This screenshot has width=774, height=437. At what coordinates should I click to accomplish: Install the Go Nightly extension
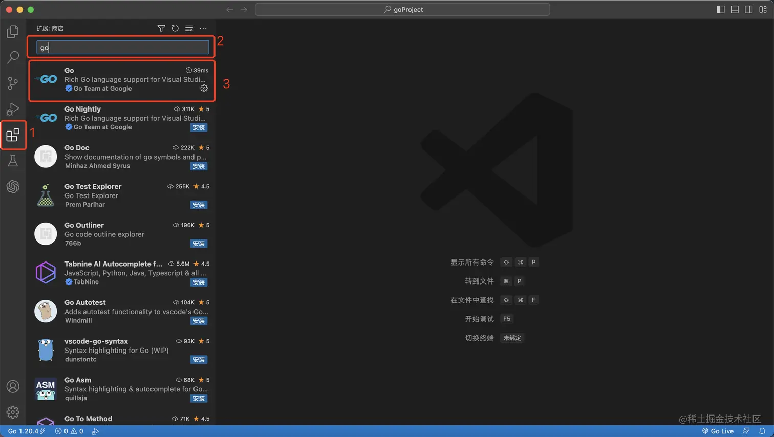coord(199,127)
